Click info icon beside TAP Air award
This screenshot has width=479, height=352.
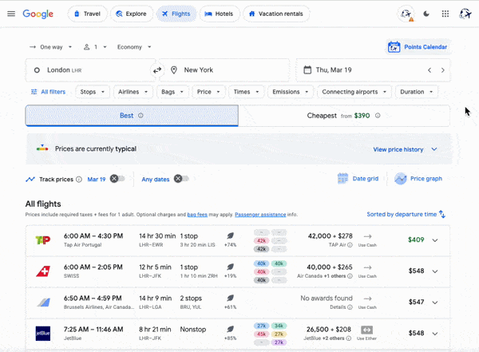pyautogui.click(x=350, y=245)
